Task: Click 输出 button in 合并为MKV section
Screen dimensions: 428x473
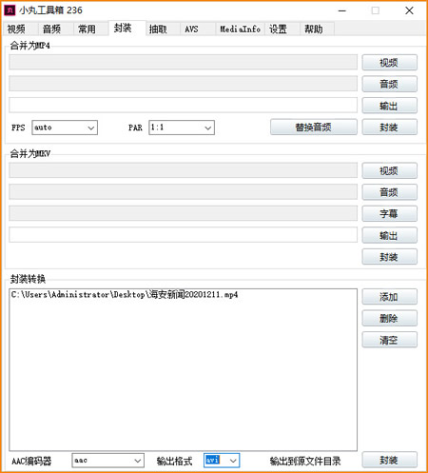Action: click(x=390, y=235)
